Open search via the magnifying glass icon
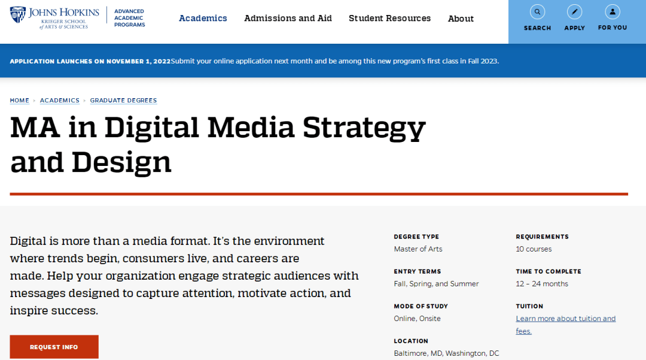The width and height of the screenshot is (646, 360). (537, 12)
